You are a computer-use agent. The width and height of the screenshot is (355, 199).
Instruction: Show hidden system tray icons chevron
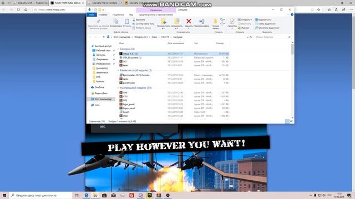coord(311,195)
